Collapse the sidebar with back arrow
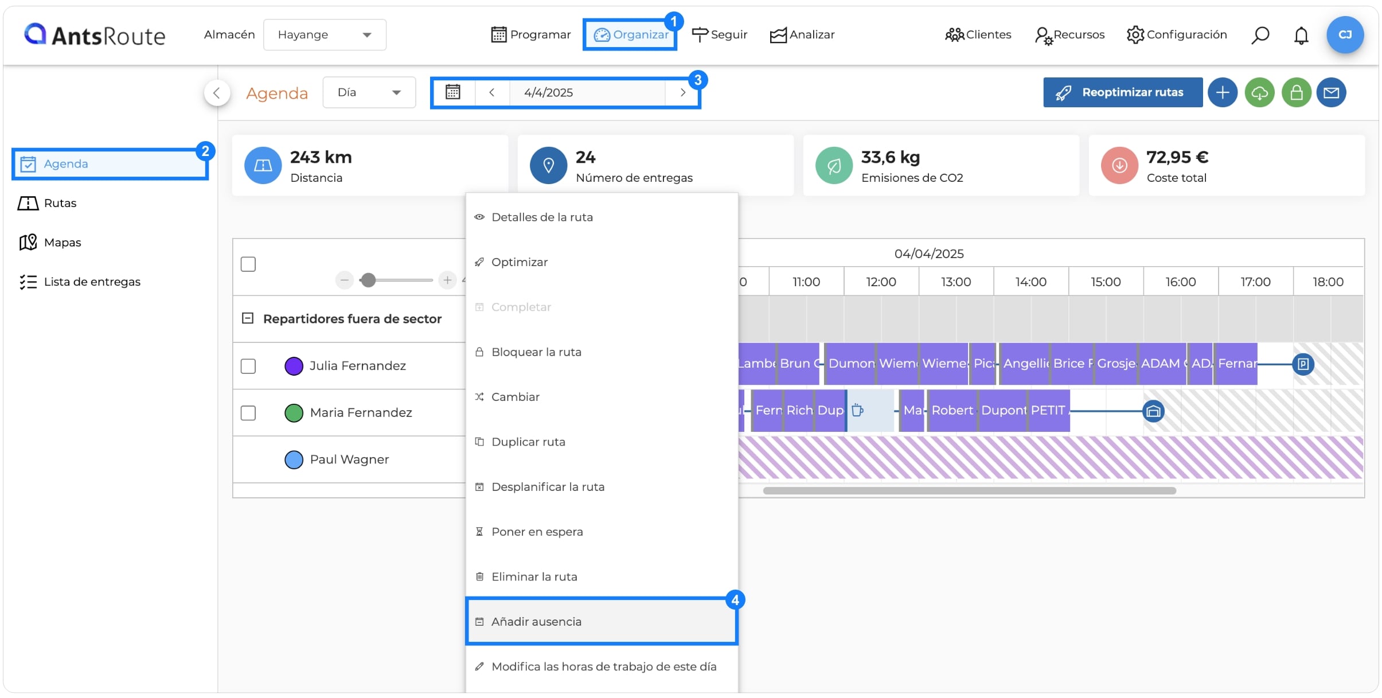This screenshot has height=698, width=1382. pos(217,92)
